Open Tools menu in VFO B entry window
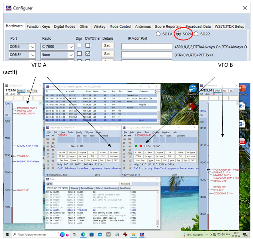The height and width of the screenshot is (239, 253). click(x=147, y=132)
